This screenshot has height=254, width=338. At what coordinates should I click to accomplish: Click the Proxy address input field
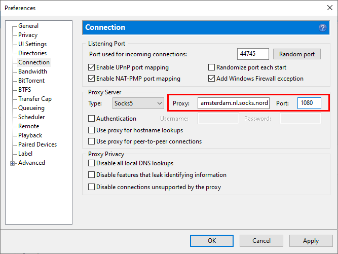(x=234, y=103)
